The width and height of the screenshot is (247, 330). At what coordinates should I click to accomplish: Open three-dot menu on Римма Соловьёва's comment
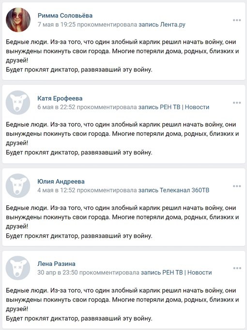[x=237, y=20]
